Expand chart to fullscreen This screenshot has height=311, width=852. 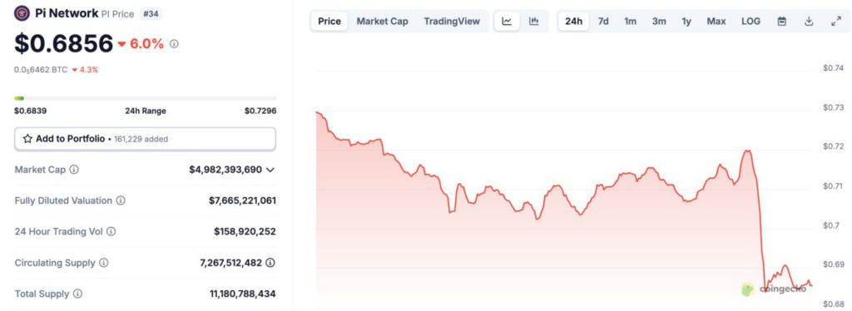[x=836, y=22]
